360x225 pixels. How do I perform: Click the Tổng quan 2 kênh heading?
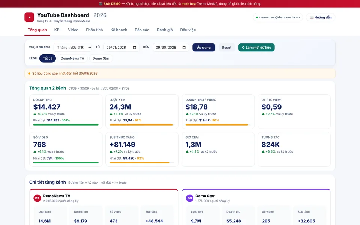point(48,88)
